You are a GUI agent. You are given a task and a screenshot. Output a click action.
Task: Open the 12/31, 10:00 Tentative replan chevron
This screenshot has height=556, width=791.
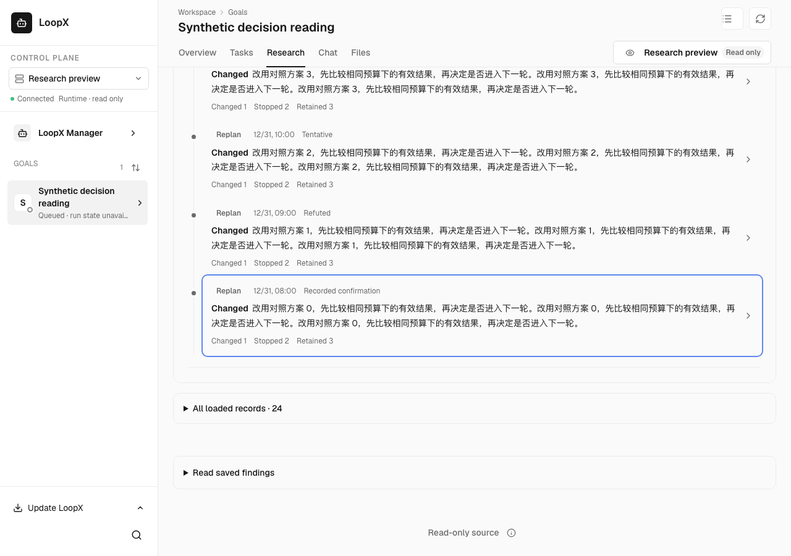748,159
